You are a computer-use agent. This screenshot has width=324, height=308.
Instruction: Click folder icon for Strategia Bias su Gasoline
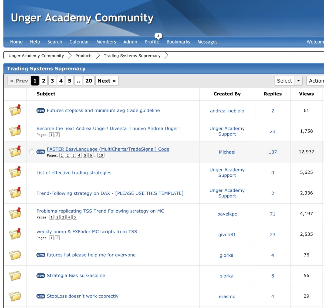pos(15,276)
